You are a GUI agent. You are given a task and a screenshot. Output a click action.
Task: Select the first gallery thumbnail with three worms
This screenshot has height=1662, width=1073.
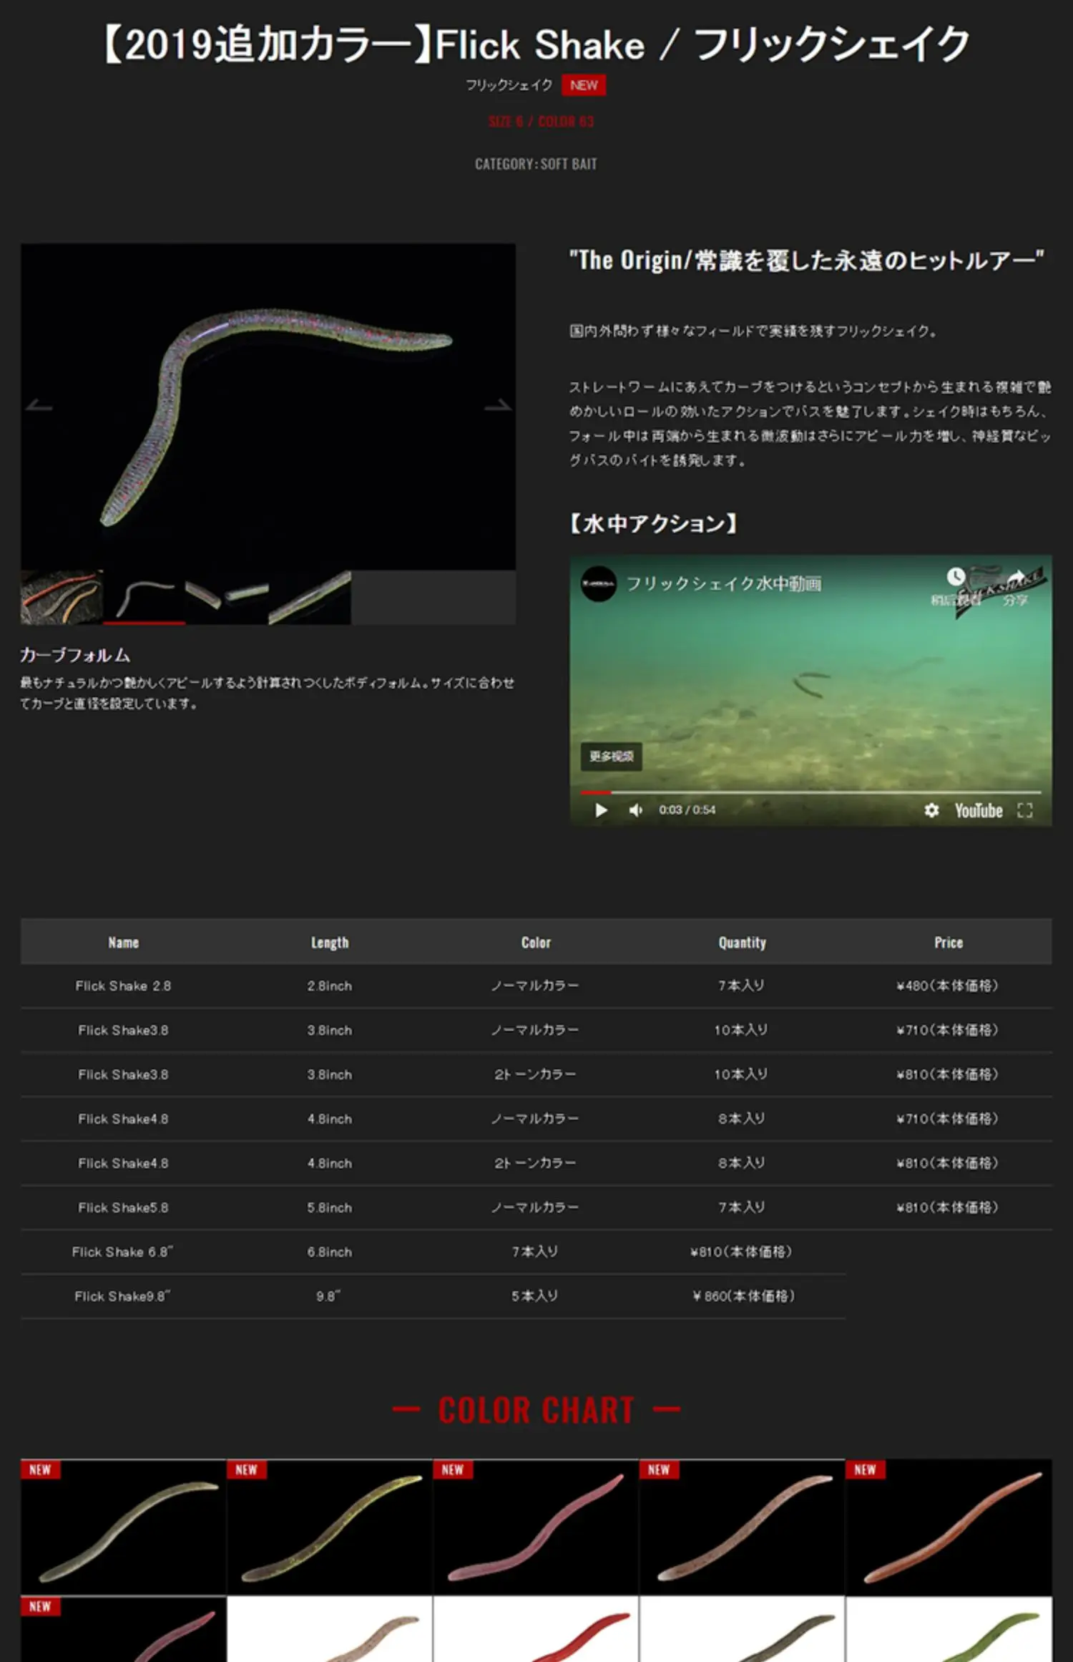62,597
